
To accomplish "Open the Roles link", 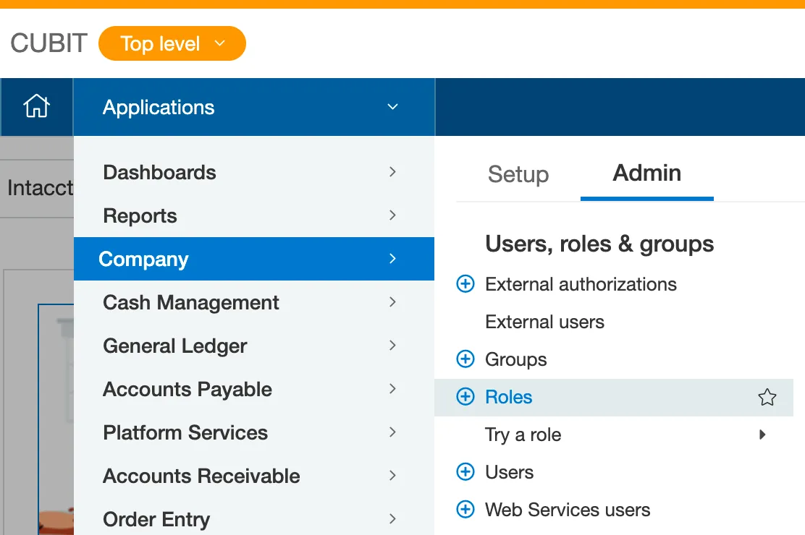I will 509,397.
